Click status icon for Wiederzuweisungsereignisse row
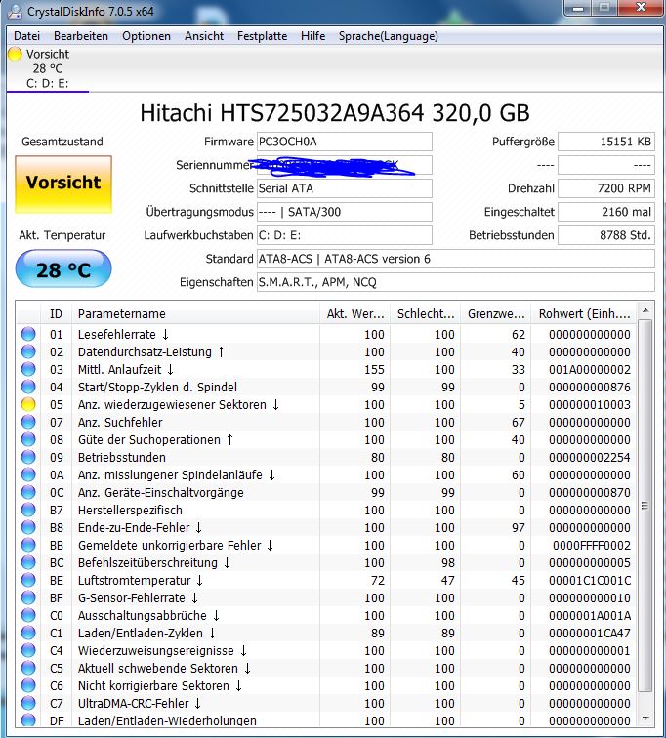Viewport: 666px width, 738px height. click(28, 650)
